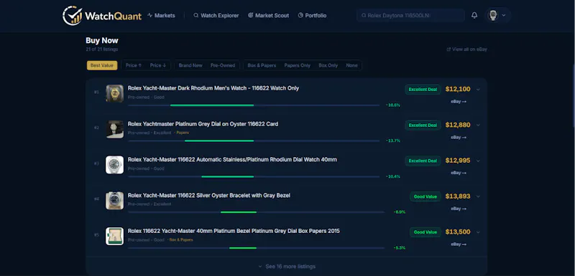The height and width of the screenshot is (276, 575).
Task: Click the -10.4% price range bar
Action: coord(254,176)
